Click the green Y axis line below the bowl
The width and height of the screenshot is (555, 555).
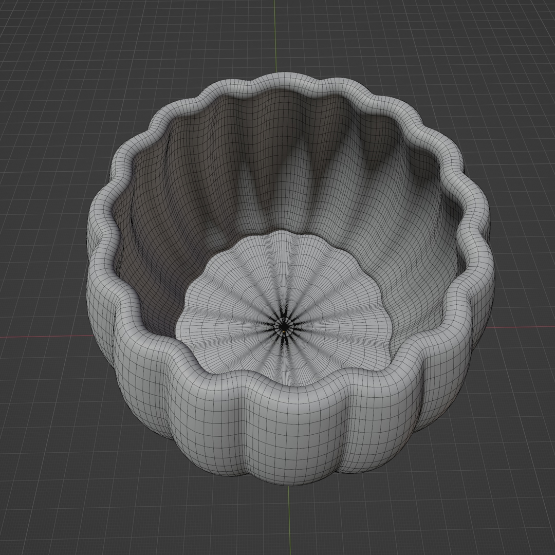pyautogui.click(x=289, y=519)
